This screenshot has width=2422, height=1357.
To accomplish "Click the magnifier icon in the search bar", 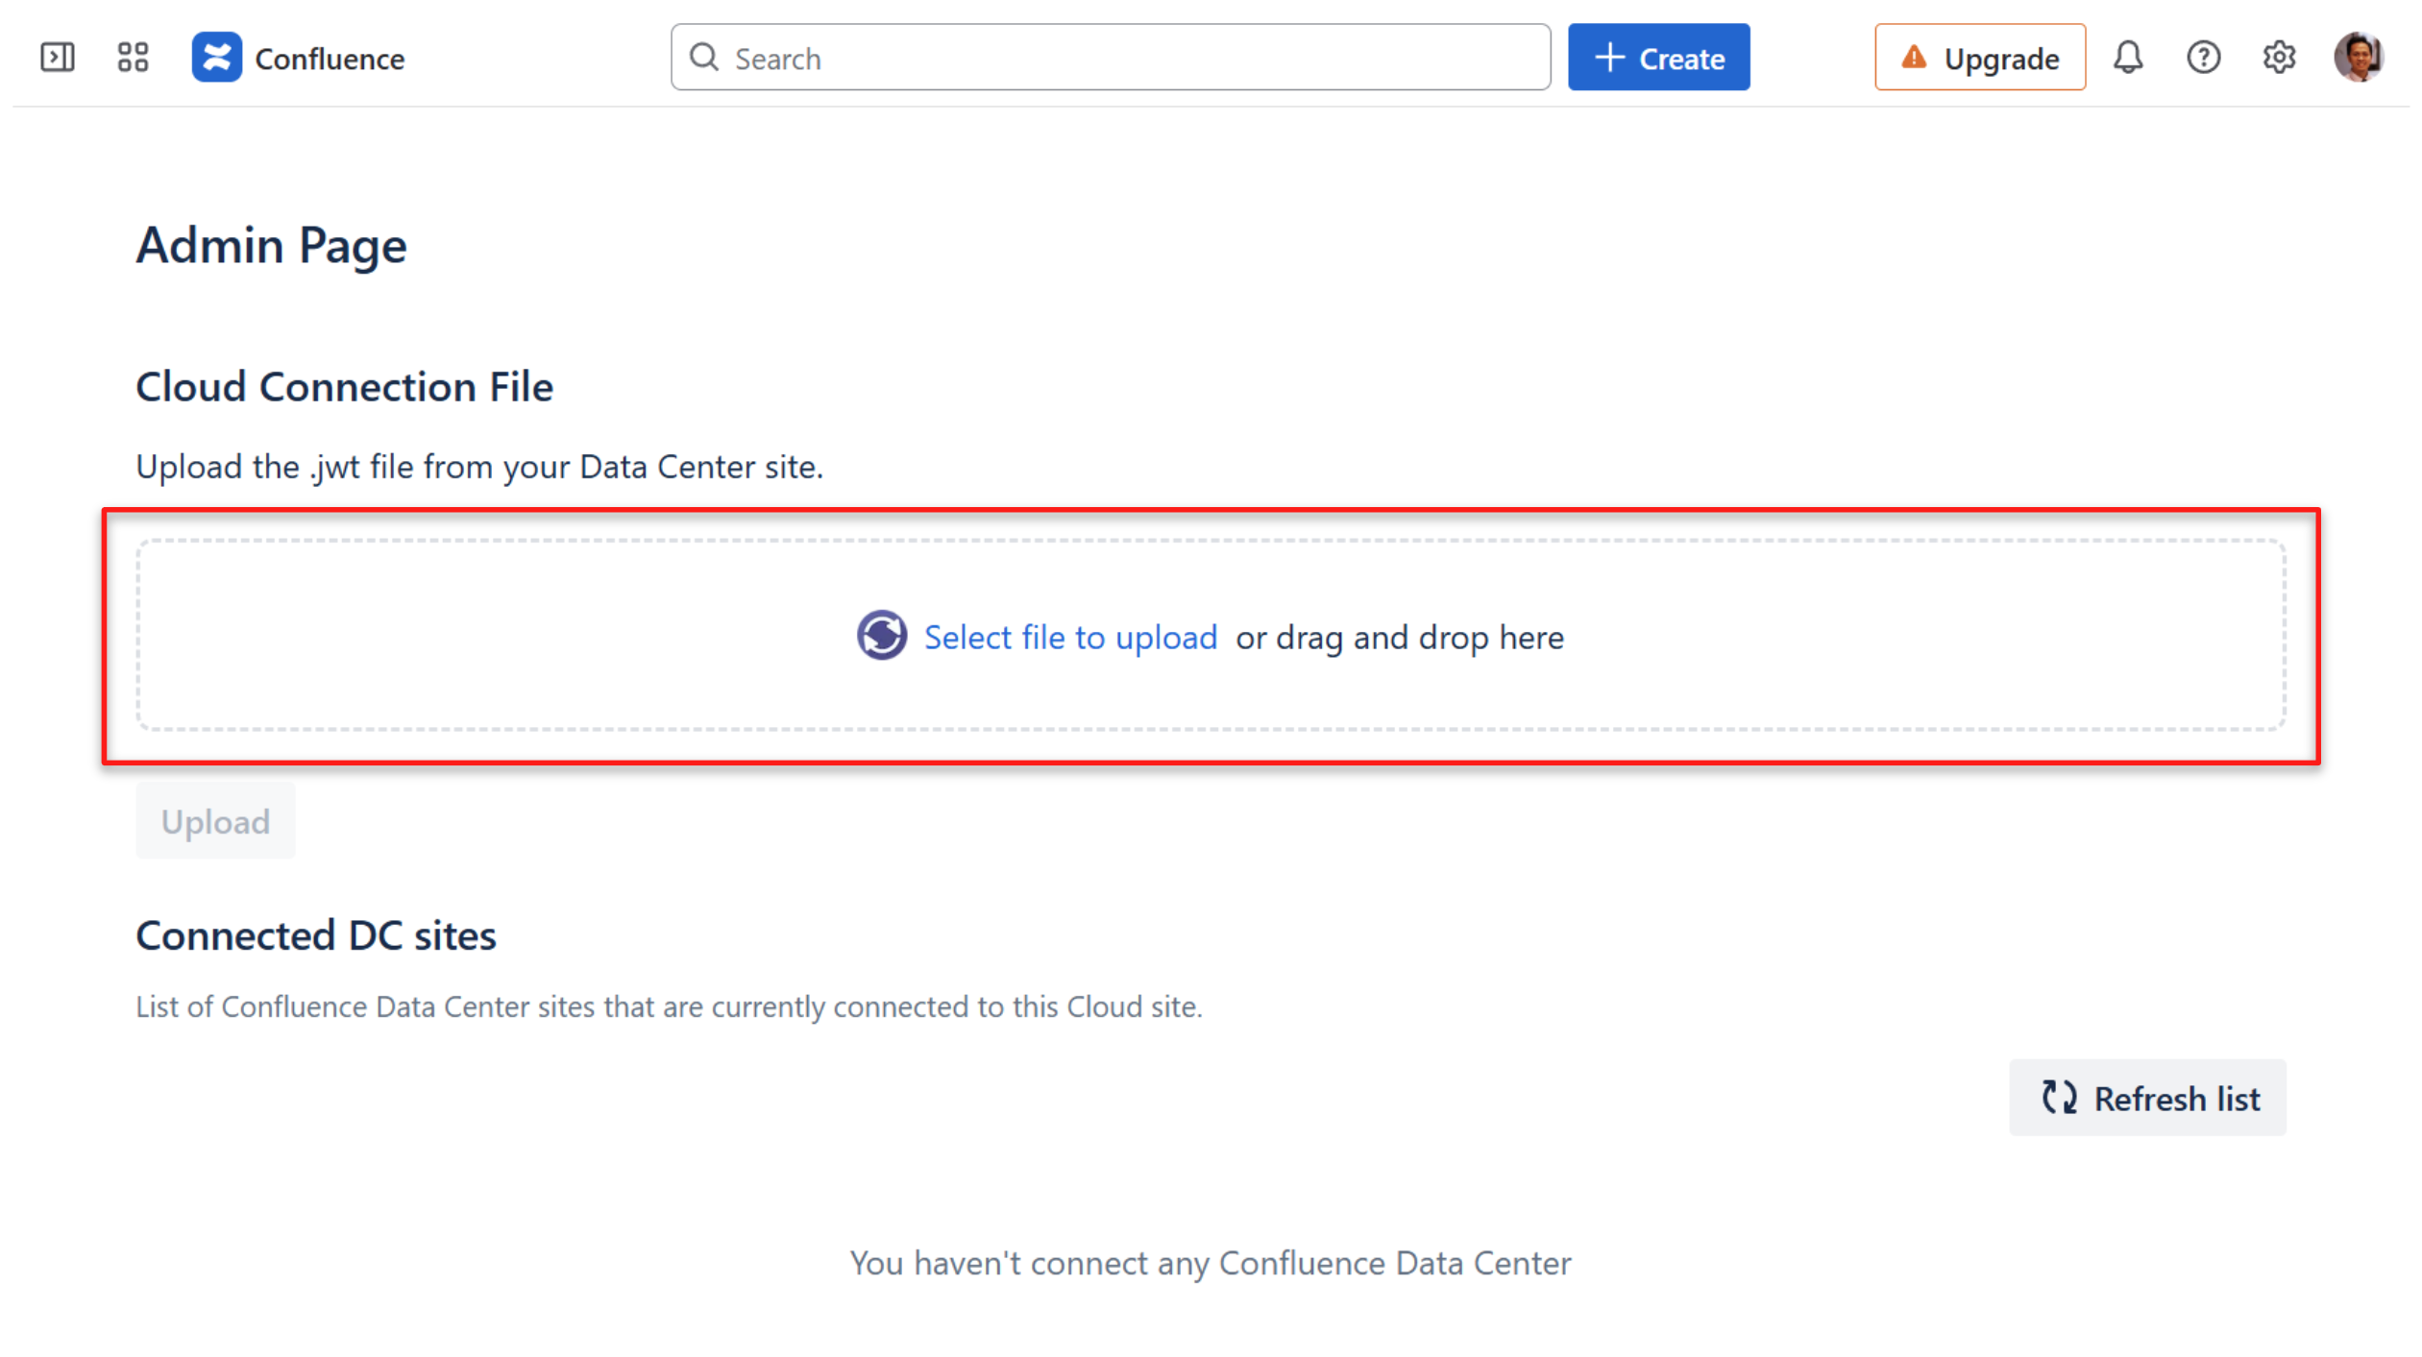I will click(704, 58).
